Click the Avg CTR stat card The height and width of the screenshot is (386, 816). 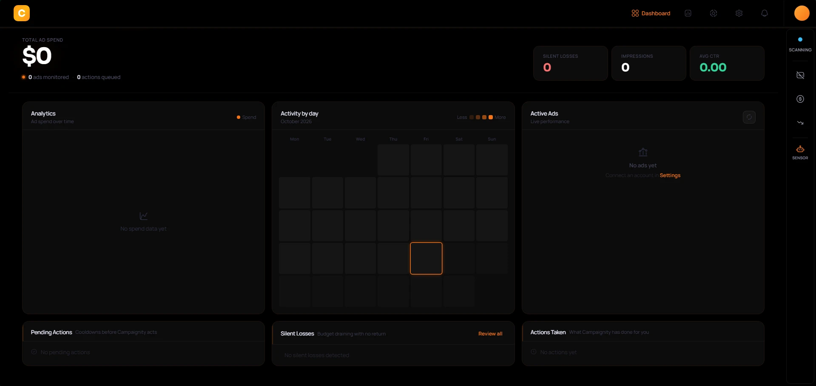(x=727, y=63)
